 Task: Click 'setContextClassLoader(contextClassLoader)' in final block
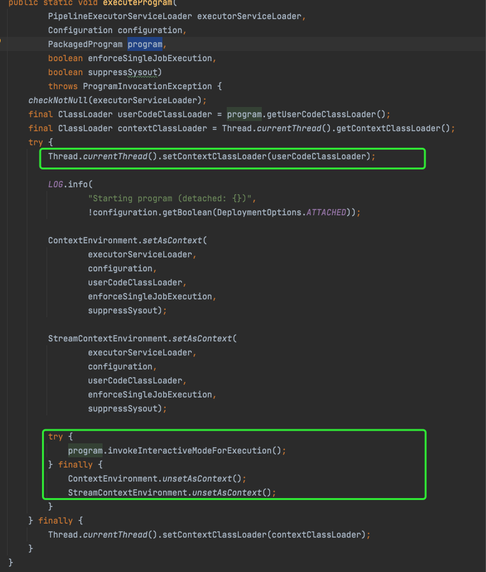(264, 535)
